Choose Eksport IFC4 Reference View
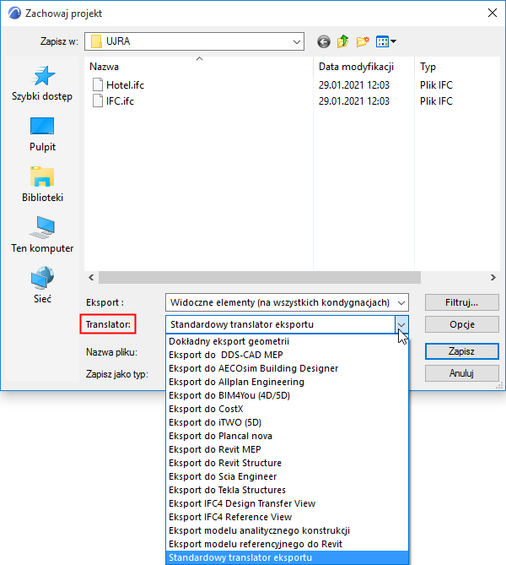 (287, 517)
